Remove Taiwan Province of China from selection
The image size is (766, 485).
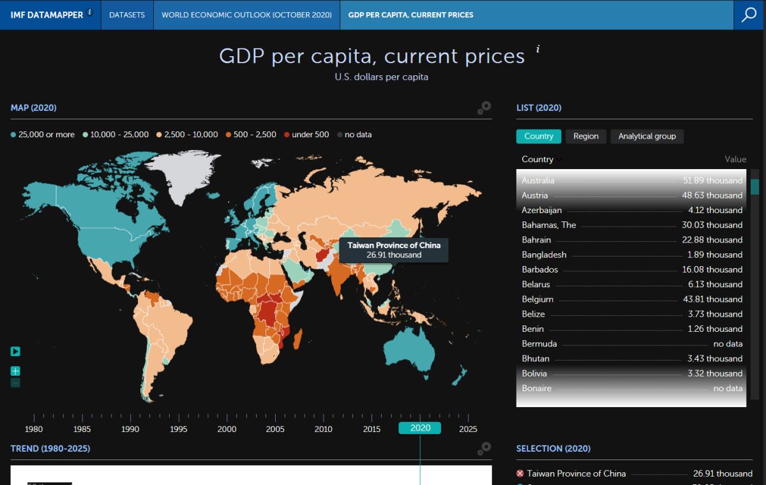point(520,474)
